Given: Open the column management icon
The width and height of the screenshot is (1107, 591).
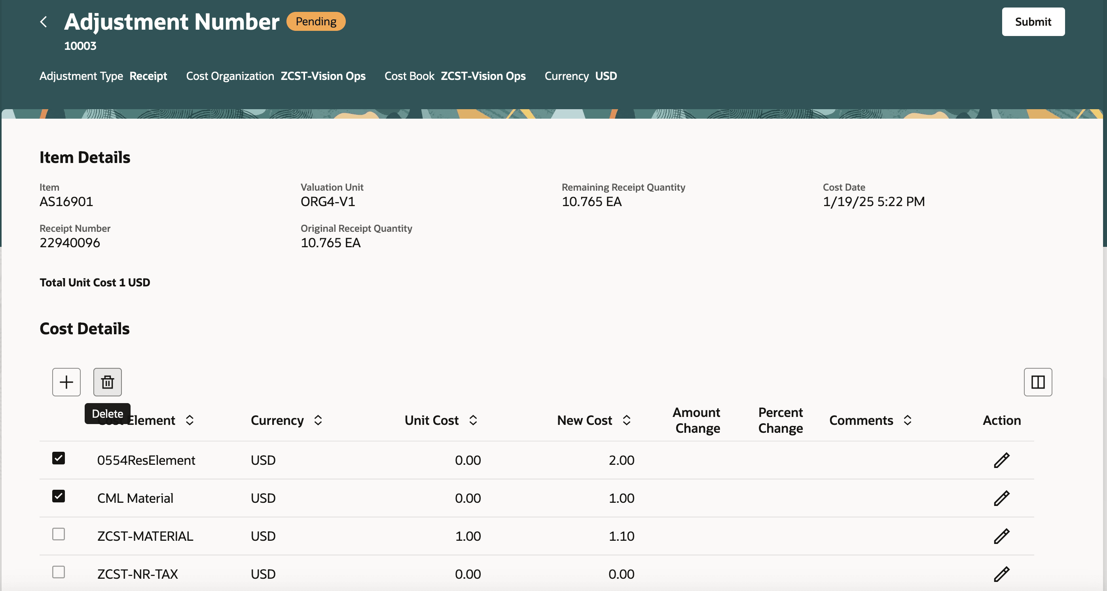Looking at the screenshot, I should coord(1038,382).
